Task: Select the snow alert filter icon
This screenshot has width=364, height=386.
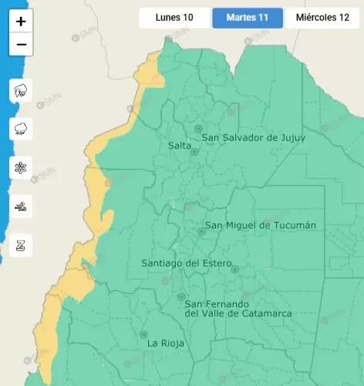Action: pyautogui.click(x=21, y=168)
